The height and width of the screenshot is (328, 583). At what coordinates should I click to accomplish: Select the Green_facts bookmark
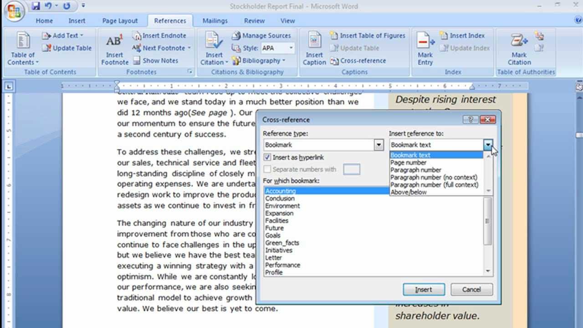373,243
